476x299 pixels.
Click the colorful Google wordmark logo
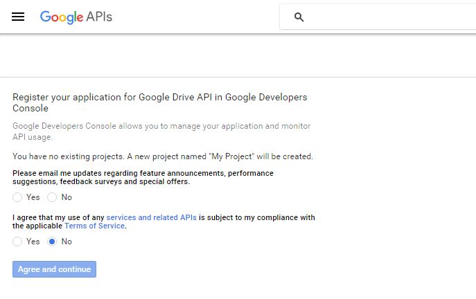point(62,17)
